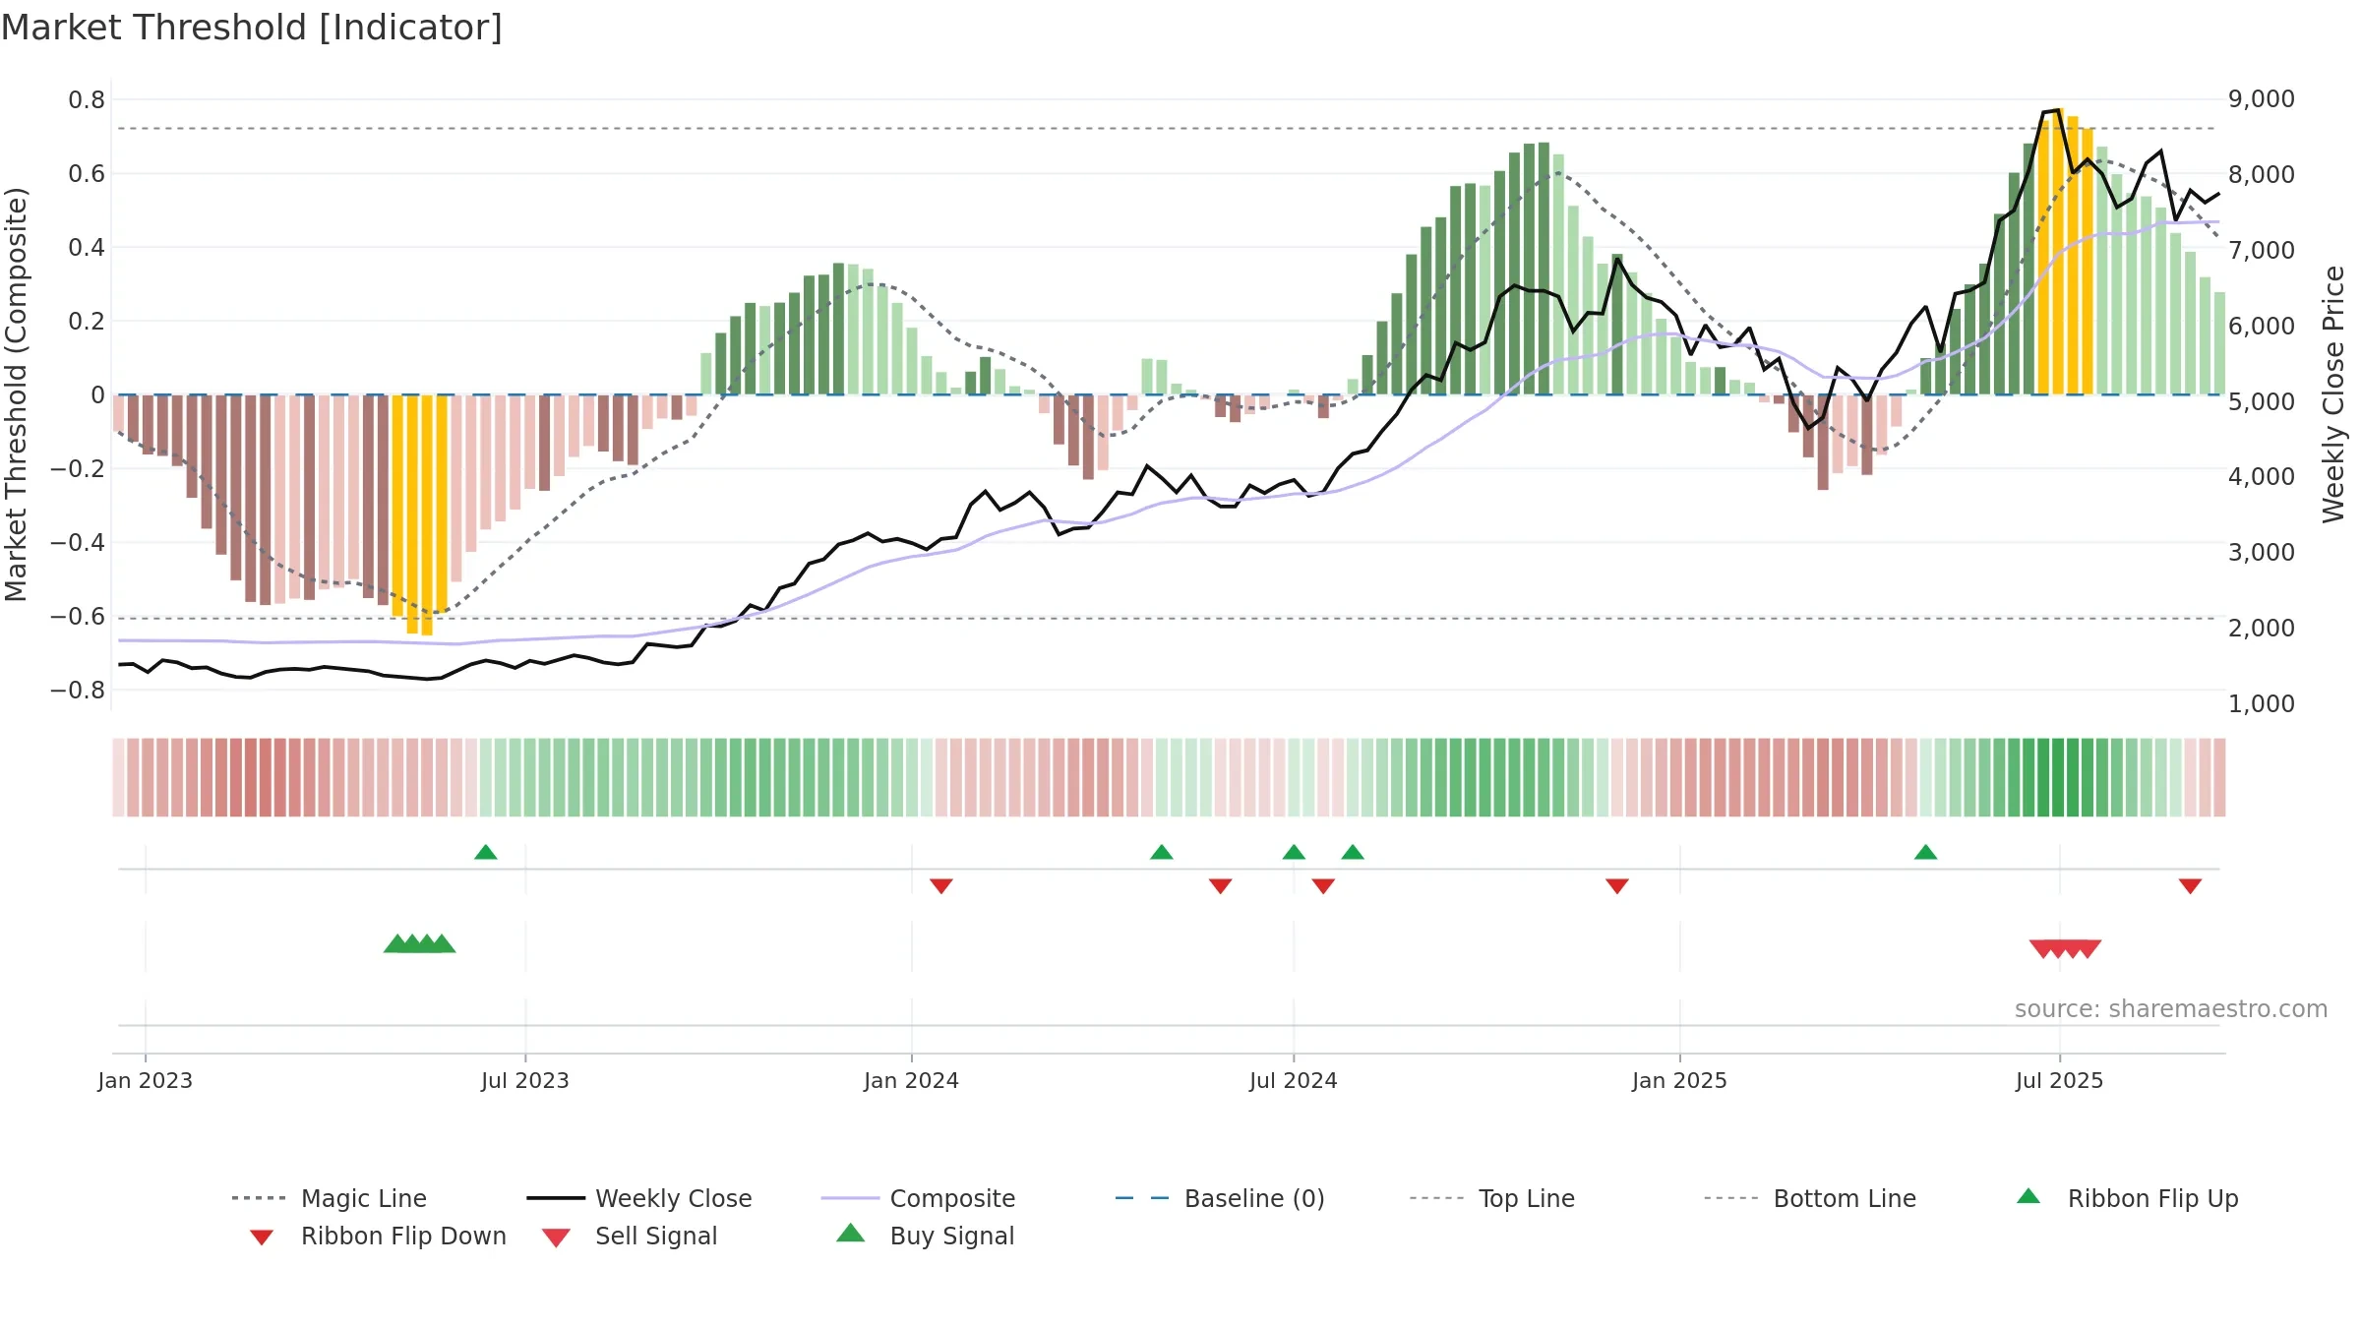Click the red Sell Signal legend triangle
The image size is (2361, 1328).
(x=556, y=1237)
